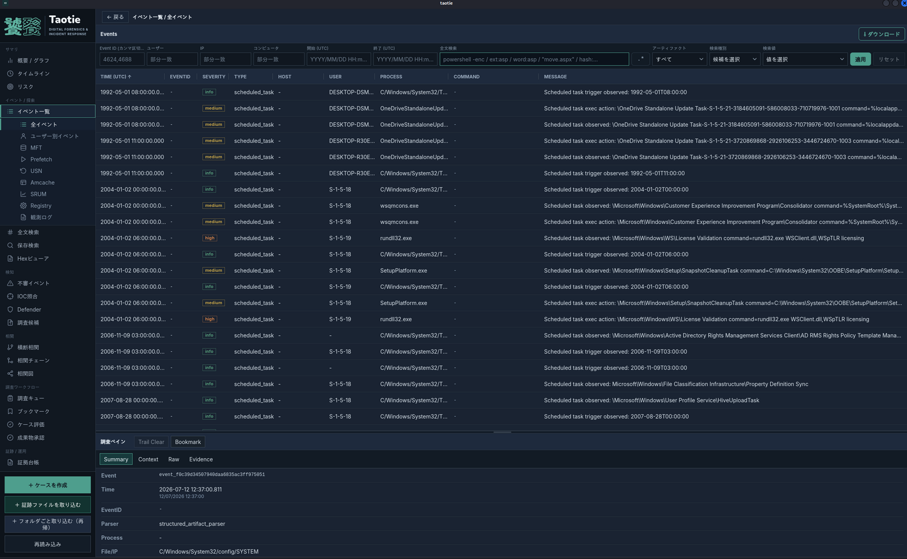
Task: Open 観測ログ document icon
Action: pyautogui.click(x=23, y=217)
